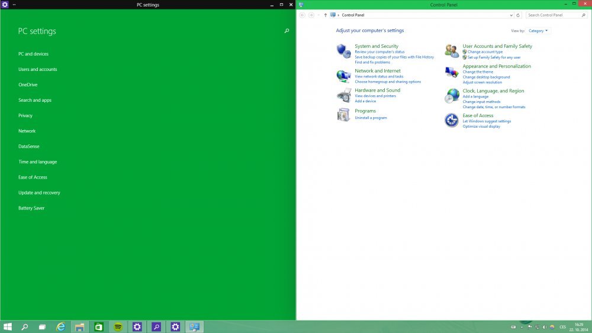
Task: Click Set up Family Safety for any user
Action: tap(494, 57)
